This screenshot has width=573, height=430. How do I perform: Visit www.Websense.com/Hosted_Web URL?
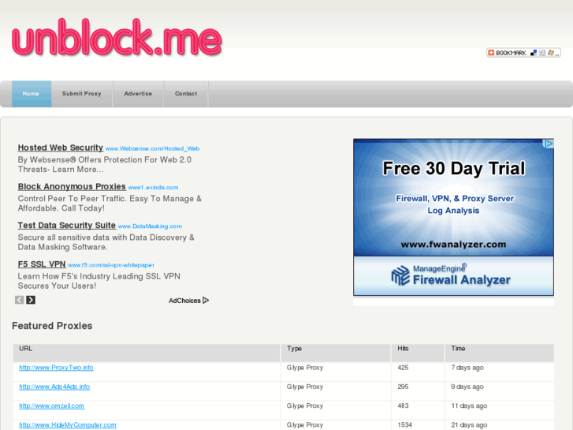[152, 148]
